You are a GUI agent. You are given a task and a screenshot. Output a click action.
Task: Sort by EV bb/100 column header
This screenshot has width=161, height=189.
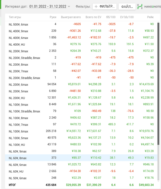point(127,17)
